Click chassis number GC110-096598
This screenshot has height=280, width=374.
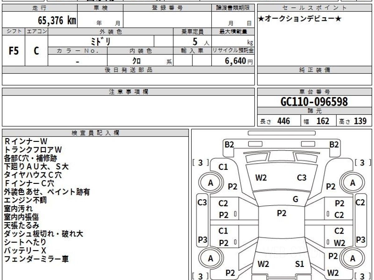pos(314,101)
